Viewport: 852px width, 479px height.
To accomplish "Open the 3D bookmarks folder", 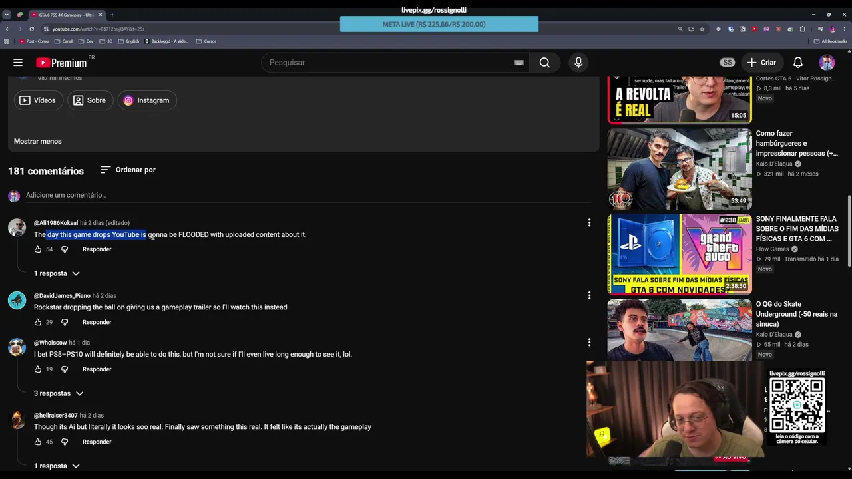I will [x=106, y=41].
